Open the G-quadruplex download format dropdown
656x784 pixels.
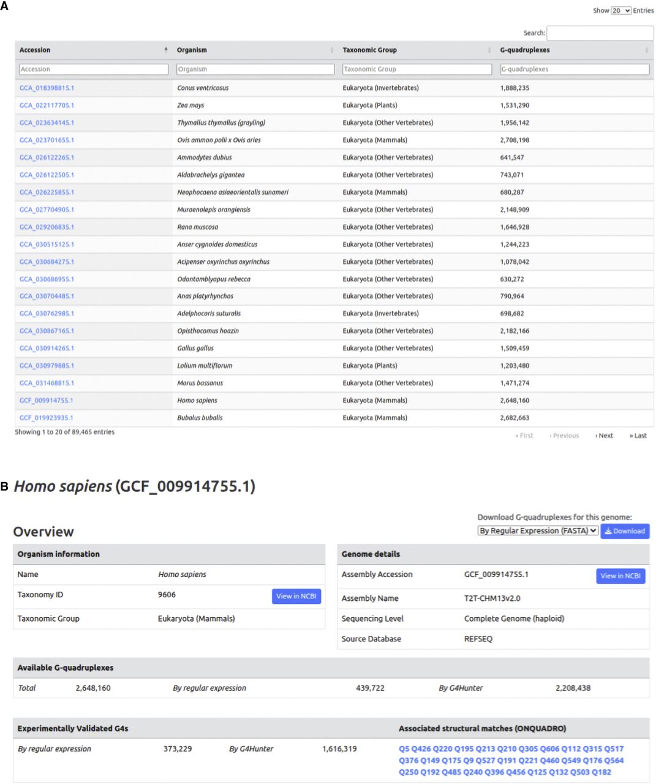(x=537, y=531)
